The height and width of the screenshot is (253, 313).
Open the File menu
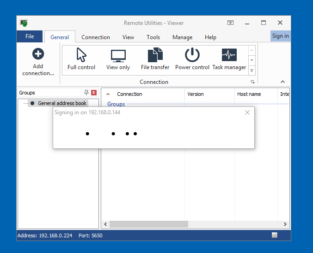[30, 36]
